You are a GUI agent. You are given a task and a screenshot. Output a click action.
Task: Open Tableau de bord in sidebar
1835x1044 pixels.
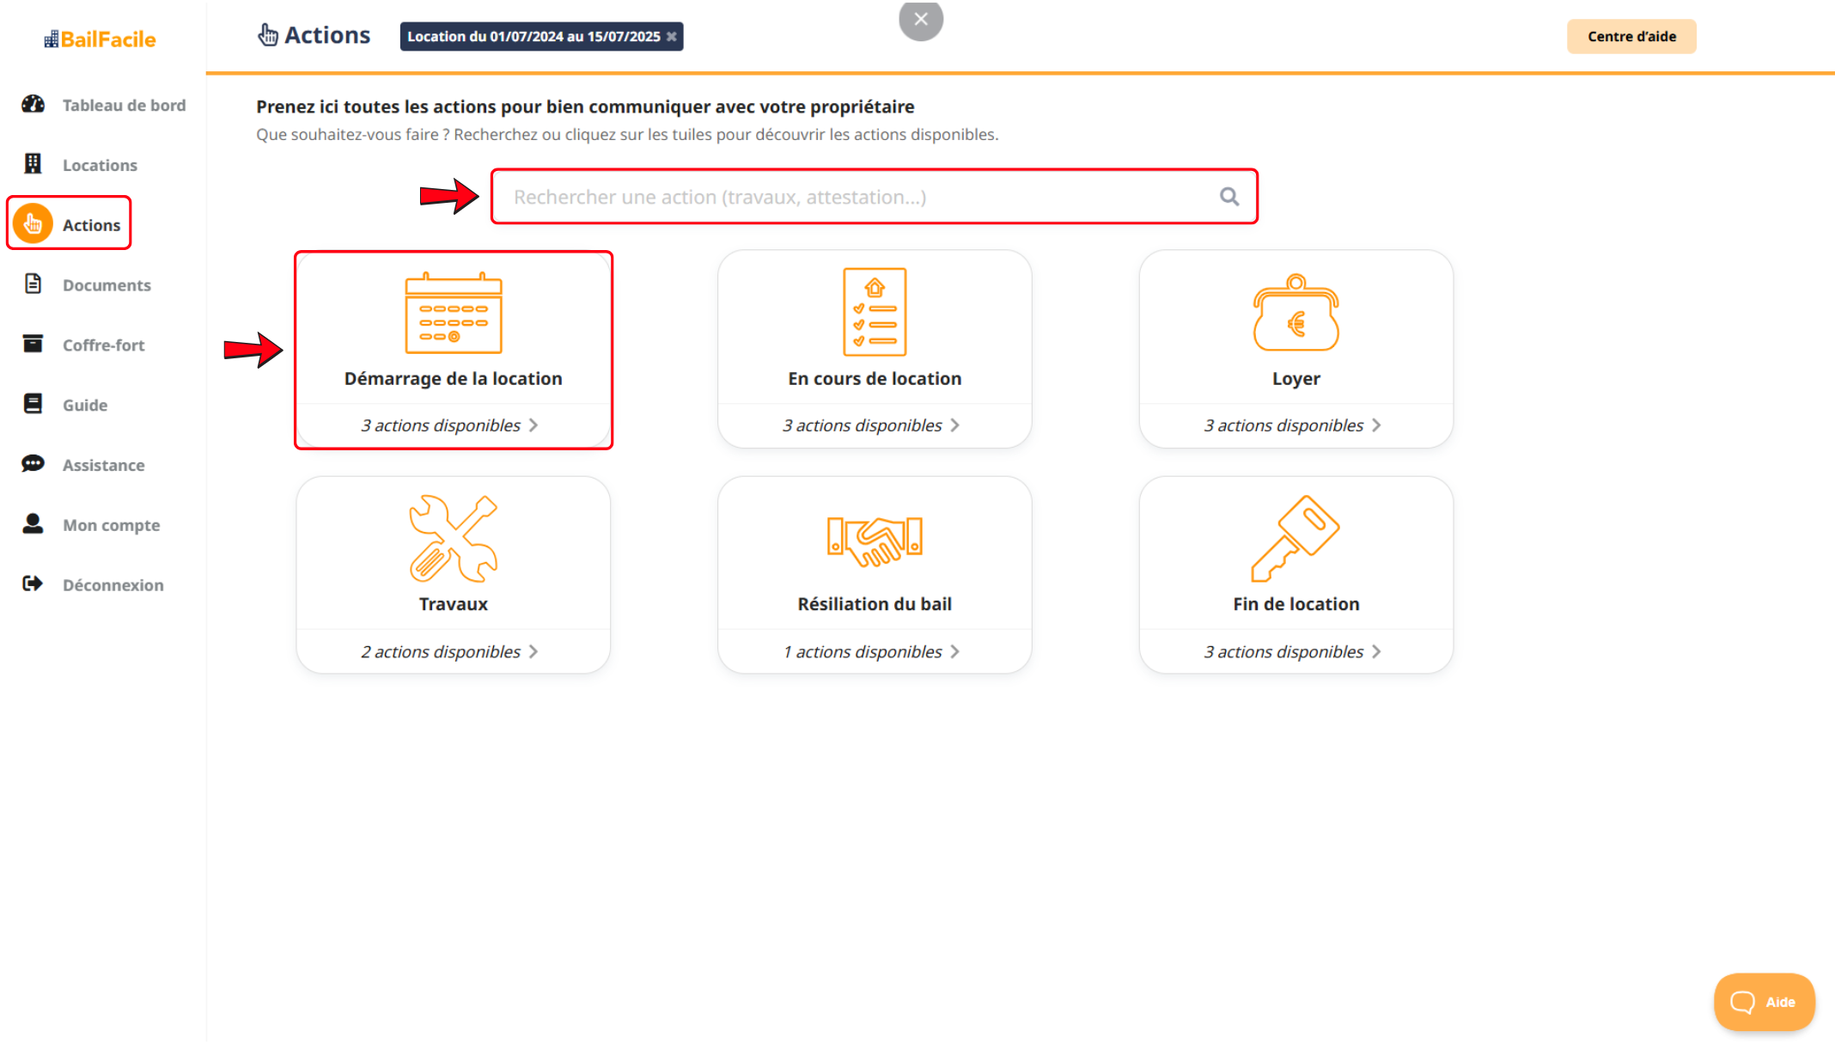pyautogui.click(x=124, y=105)
